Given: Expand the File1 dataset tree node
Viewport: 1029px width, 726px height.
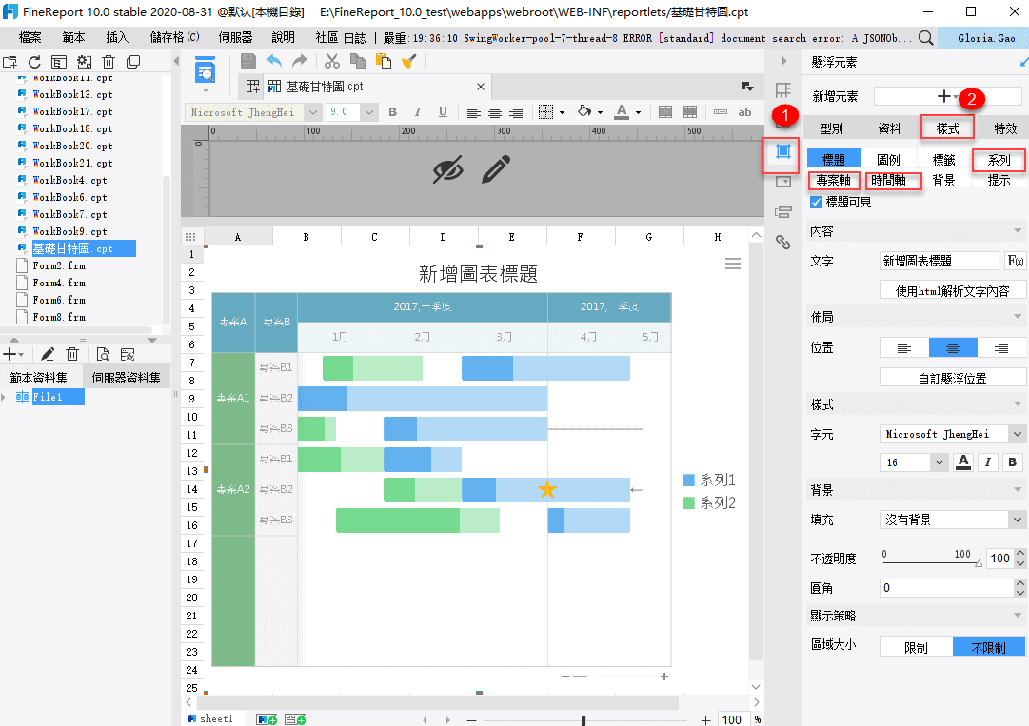Looking at the screenshot, I should point(4,397).
